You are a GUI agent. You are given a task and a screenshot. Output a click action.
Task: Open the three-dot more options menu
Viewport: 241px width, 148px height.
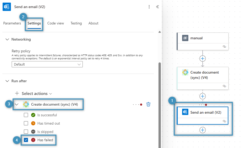149,7
